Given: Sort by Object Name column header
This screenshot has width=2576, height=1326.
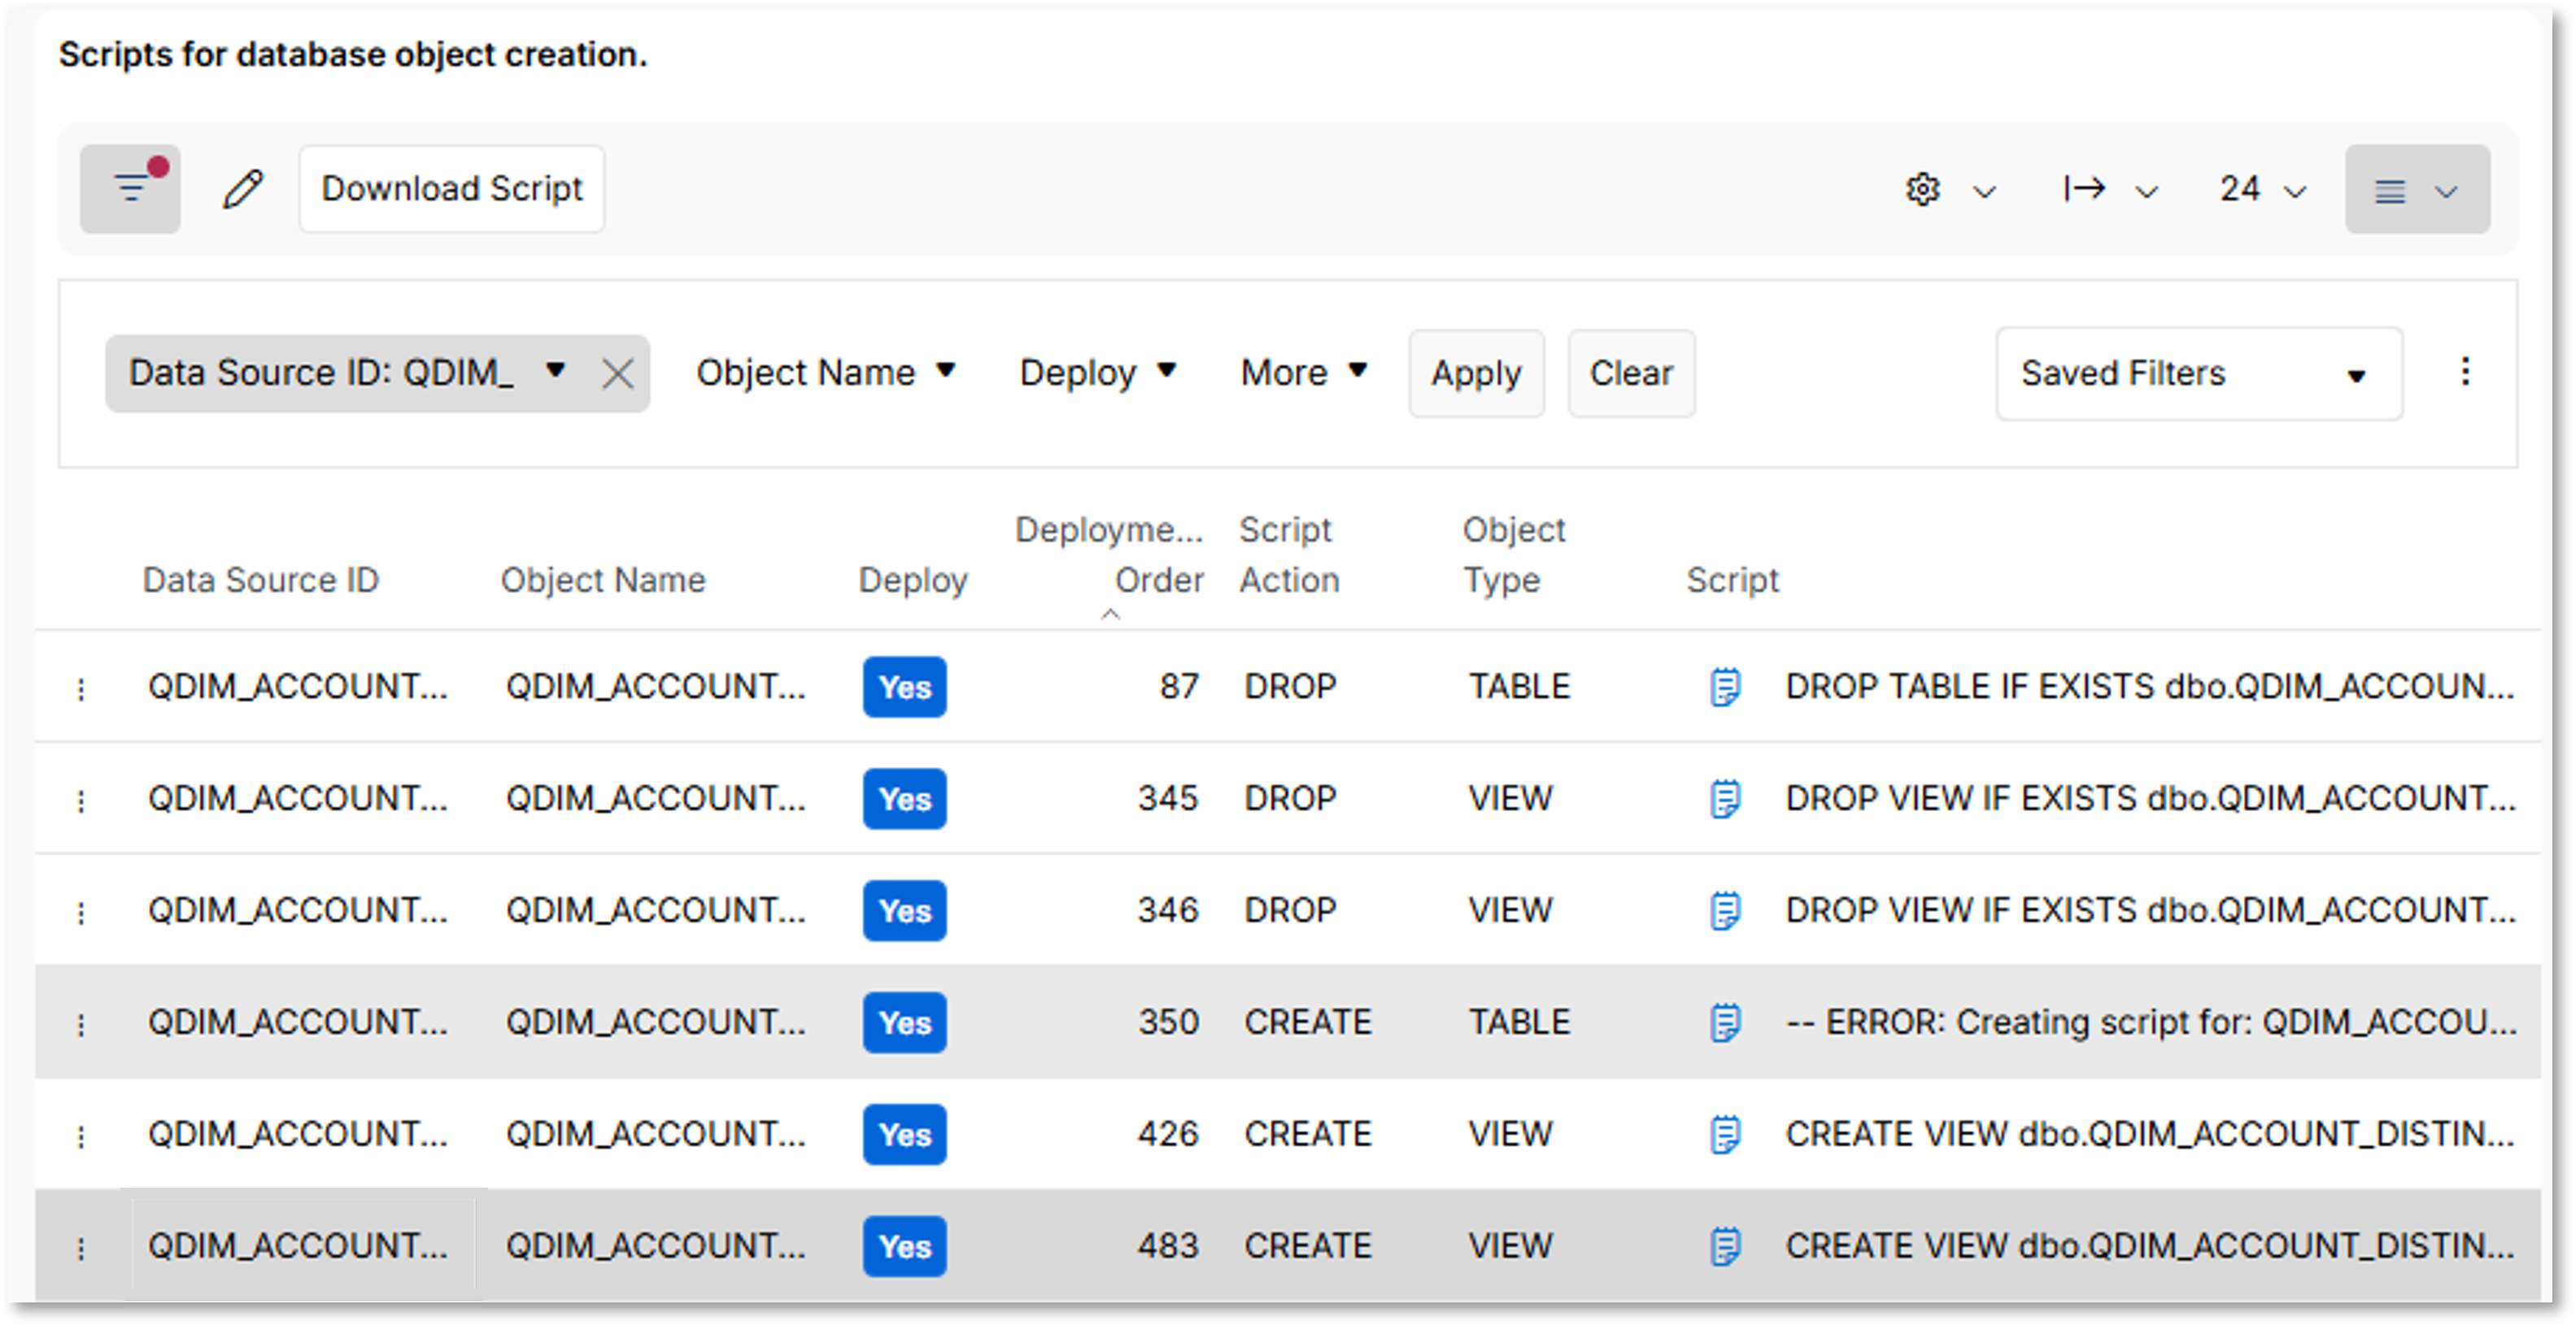Looking at the screenshot, I should (603, 579).
